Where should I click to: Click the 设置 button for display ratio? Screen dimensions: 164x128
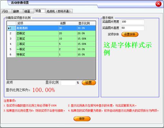(89, 83)
